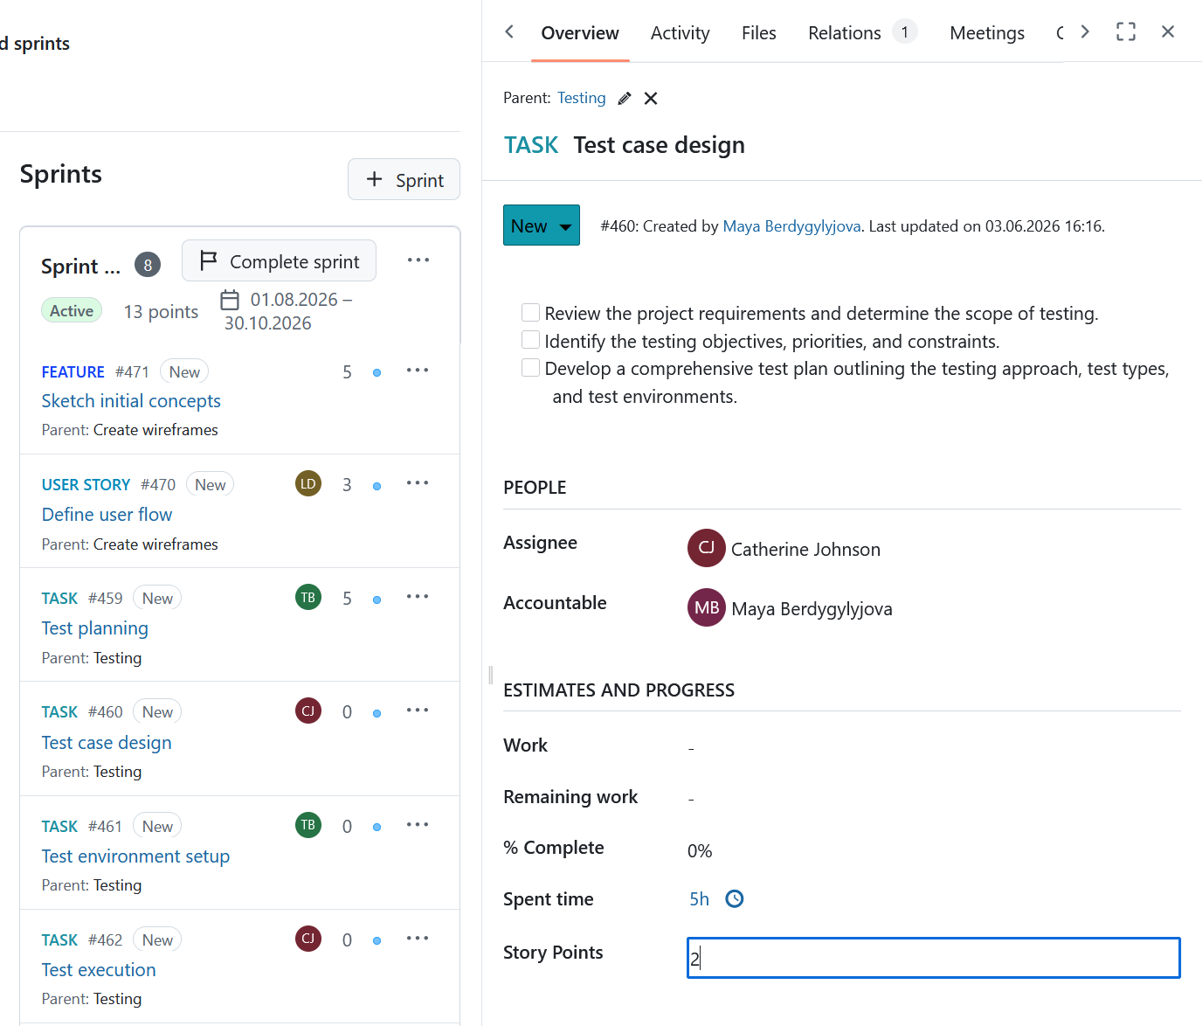Switch to the Files tab
The height and width of the screenshot is (1026, 1202).
click(759, 33)
